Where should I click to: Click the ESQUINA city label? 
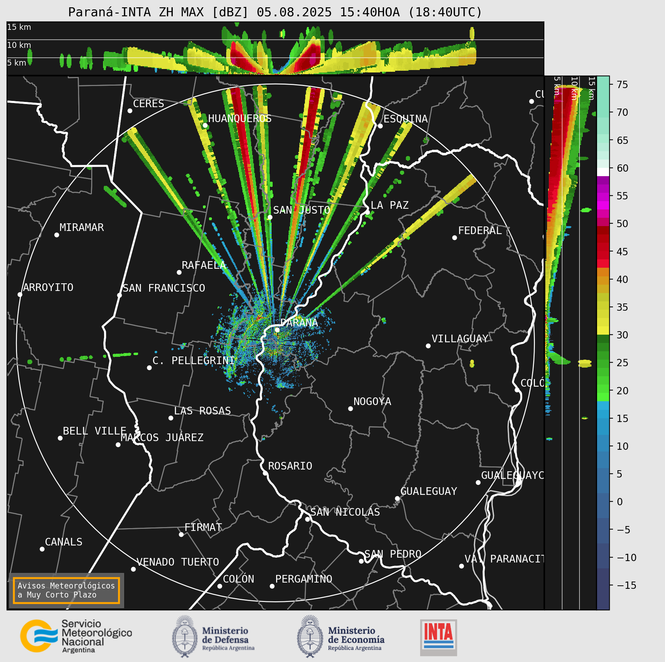tap(406, 119)
